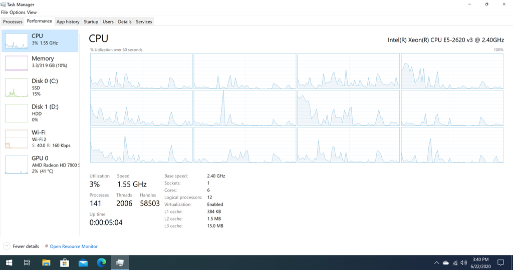Open Task View on the taskbar
The image size is (513, 270).
[x=27, y=262]
